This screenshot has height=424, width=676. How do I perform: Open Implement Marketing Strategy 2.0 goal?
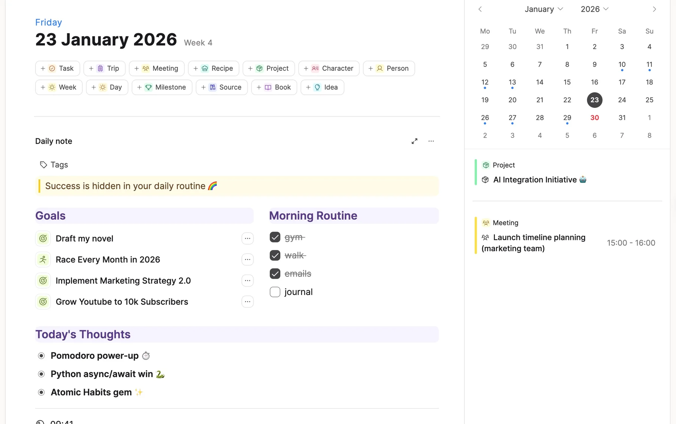pos(123,281)
